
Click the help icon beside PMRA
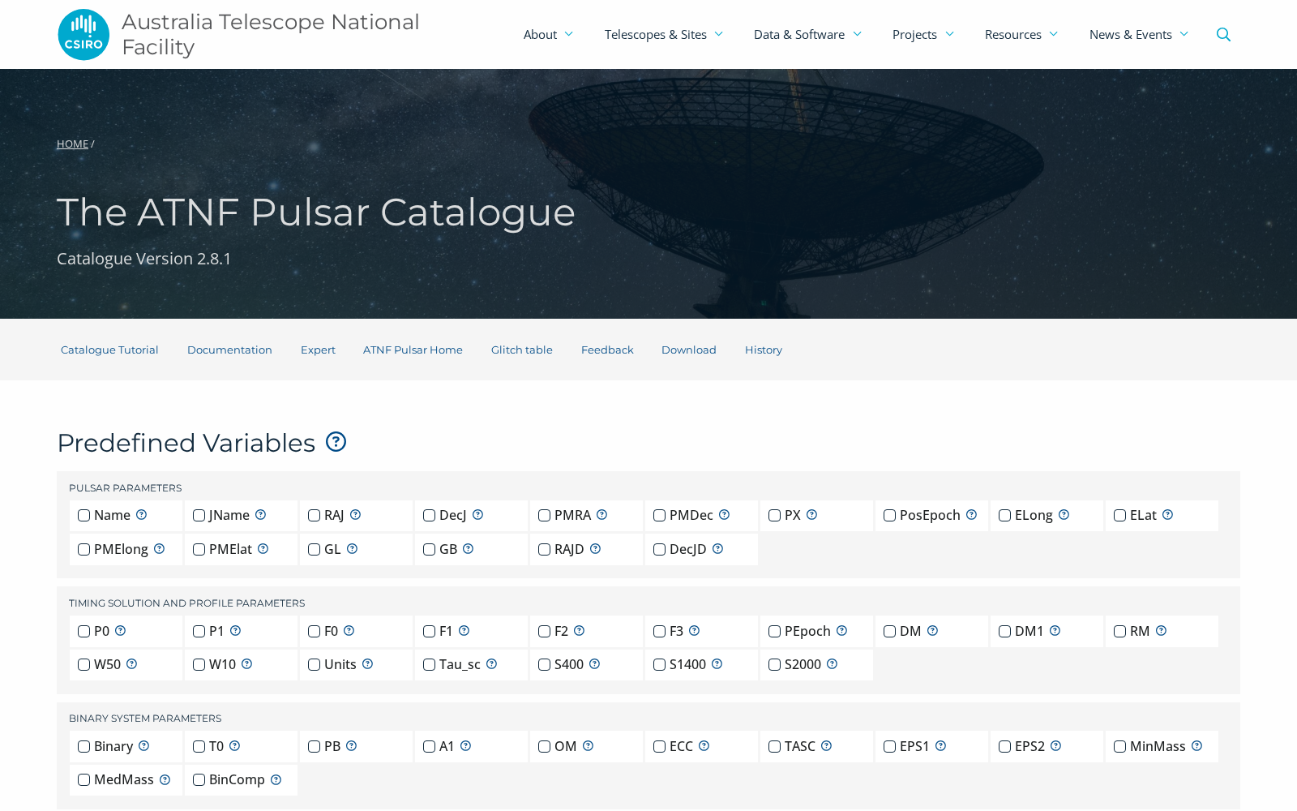[x=601, y=515]
